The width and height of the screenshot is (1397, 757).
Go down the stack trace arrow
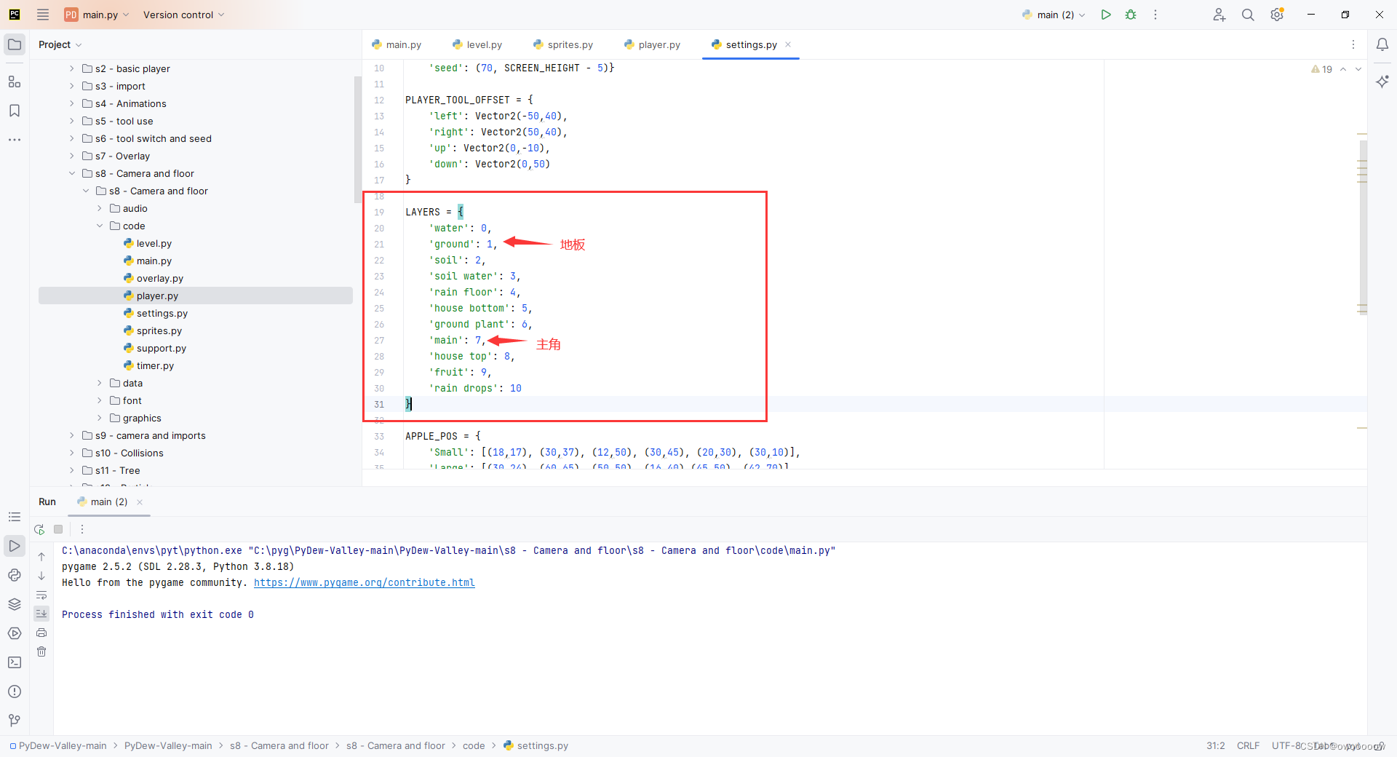(x=41, y=576)
